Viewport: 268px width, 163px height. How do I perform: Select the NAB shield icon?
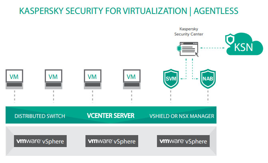coord(208,78)
